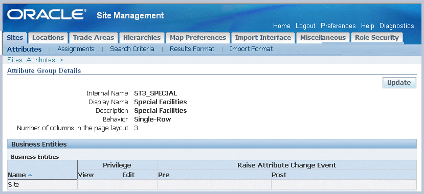Click the Business Entities section bar

(x=212, y=144)
